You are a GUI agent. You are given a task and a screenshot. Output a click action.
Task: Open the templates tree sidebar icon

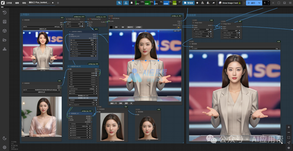tap(5, 49)
